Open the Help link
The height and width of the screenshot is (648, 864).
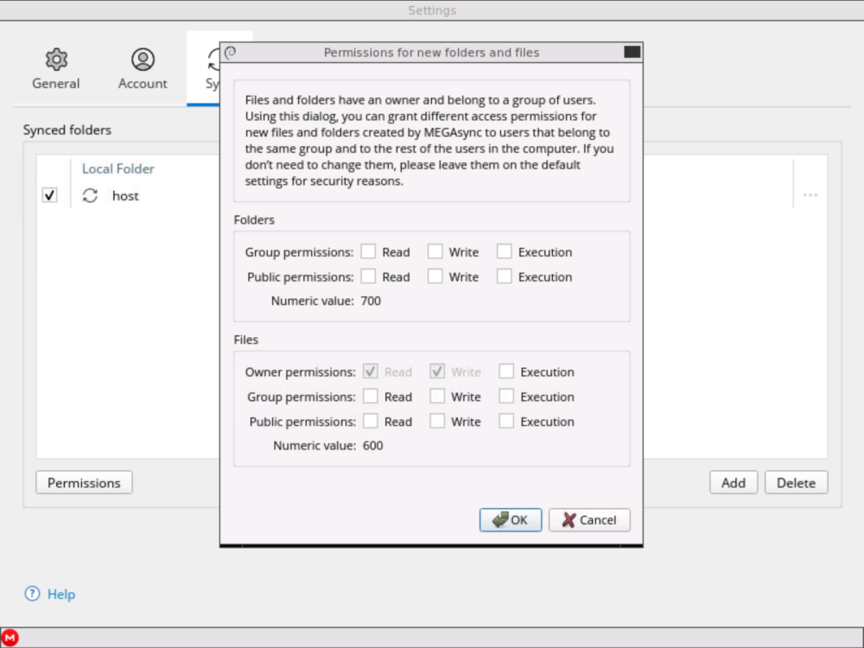[x=61, y=594]
